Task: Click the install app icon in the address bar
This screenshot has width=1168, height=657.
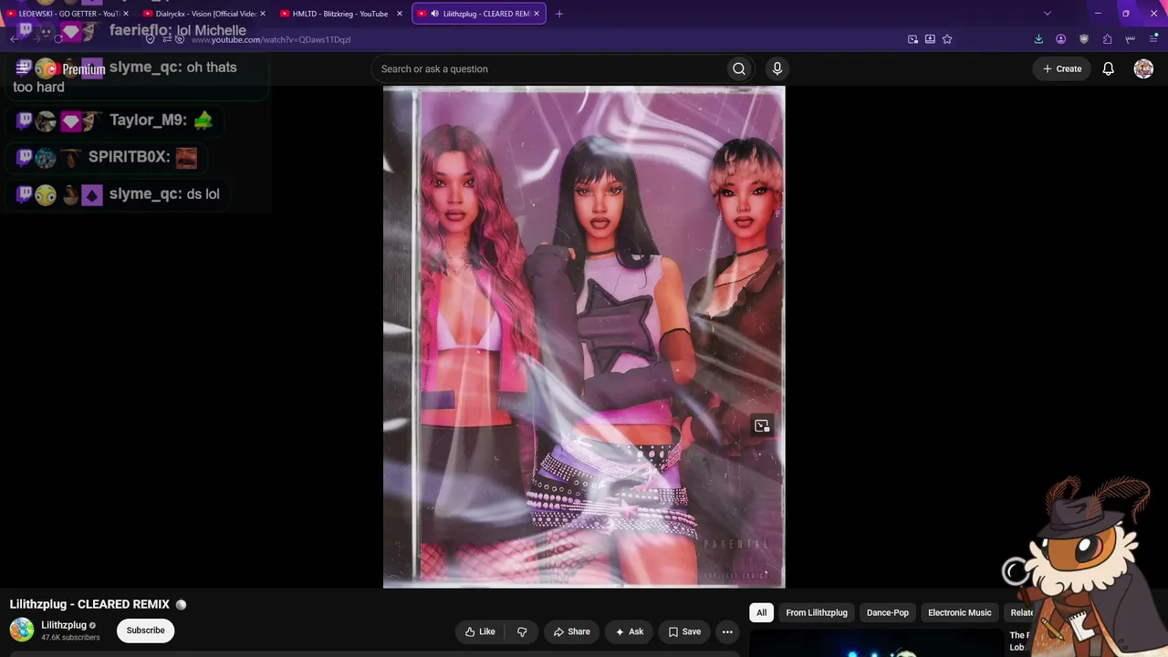Action: pyautogui.click(x=930, y=39)
